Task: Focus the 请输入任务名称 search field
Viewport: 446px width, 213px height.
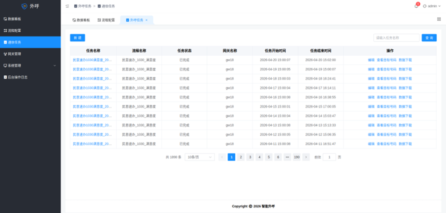Action: click(397, 37)
